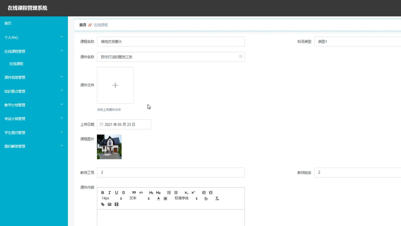This screenshot has width=401, height=226.
Task: Toggle bold formatting in the editor
Action: (103, 192)
